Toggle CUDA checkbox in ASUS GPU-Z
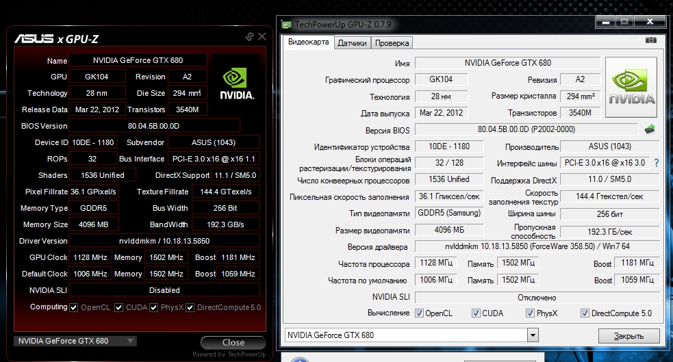The width and height of the screenshot is (673, 362). [x=119, y=307]
